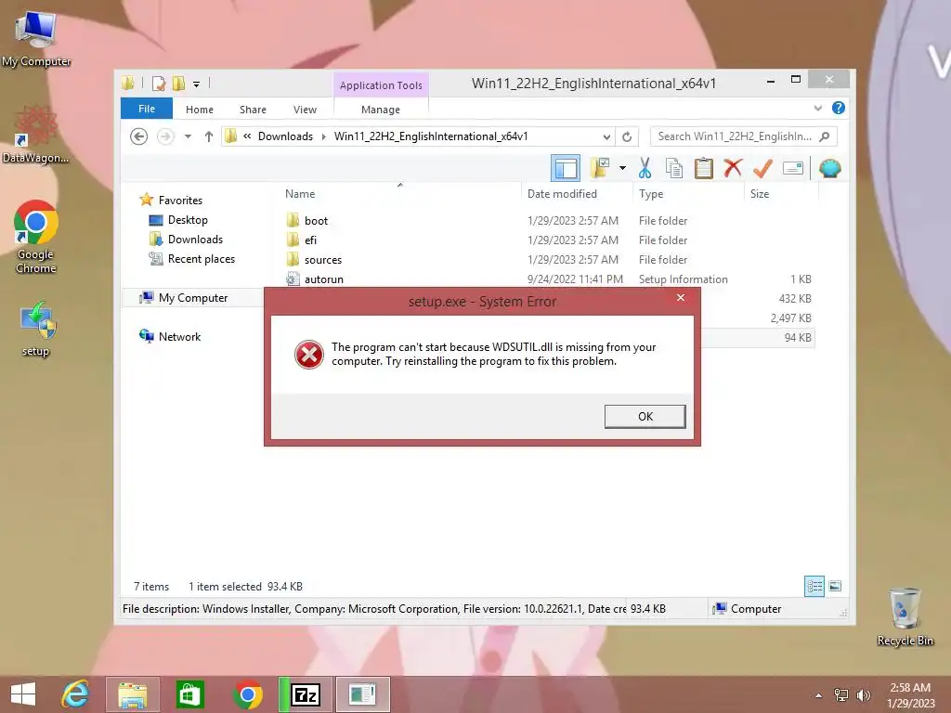The width and height of the screenshot is (951, 713).
Task: Select the efi folder
Action: pyautogui.click(x=310, y=240)
